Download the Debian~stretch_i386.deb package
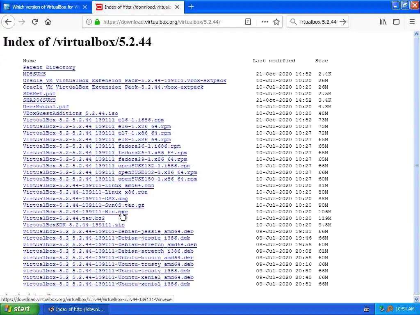Image resolution: width=420 pixels, height=315 pixels. tap(108, 251)
